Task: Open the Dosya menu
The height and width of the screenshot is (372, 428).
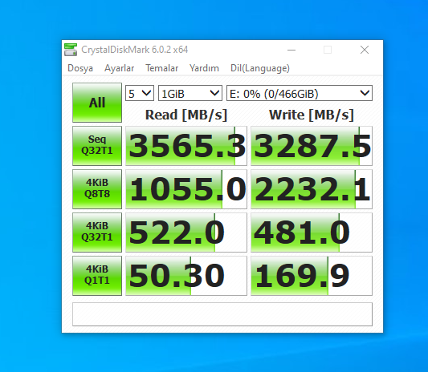Action: click(80, 68)
